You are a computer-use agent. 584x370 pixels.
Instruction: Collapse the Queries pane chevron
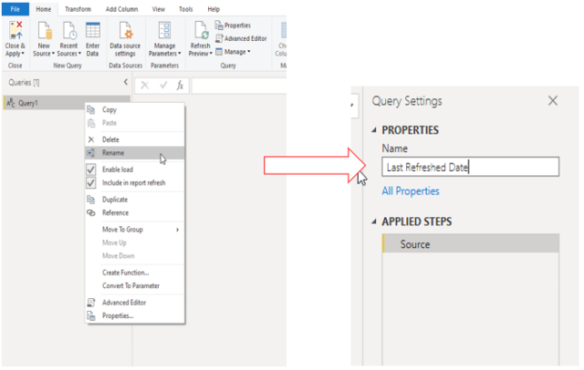[125, 83]
